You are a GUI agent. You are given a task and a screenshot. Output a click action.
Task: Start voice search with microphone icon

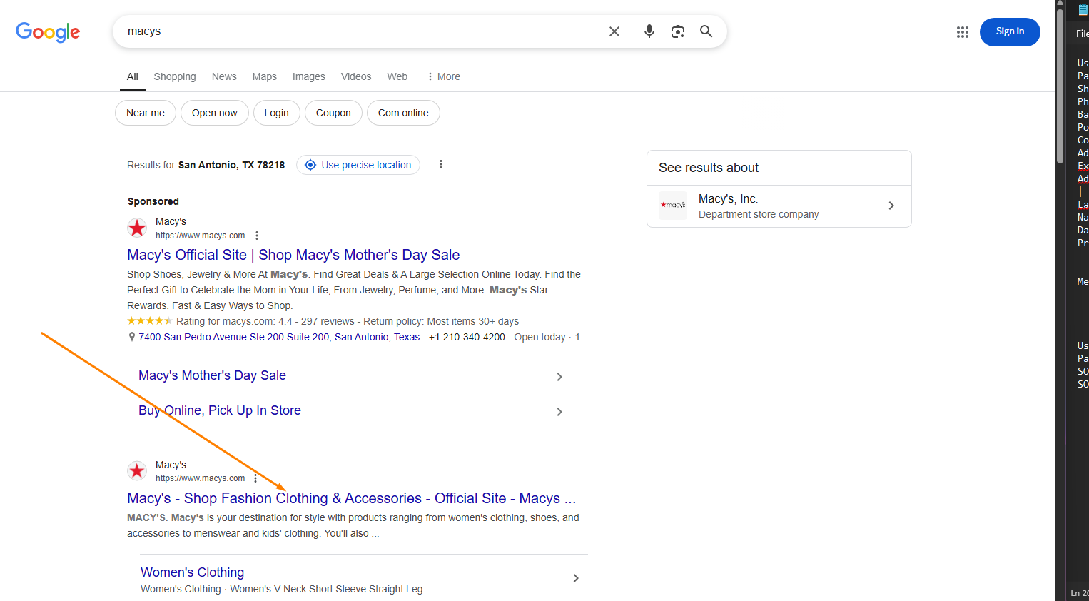point(649,31)
